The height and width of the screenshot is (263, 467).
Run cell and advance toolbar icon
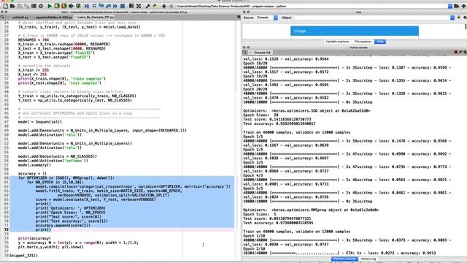click(64, 6)
